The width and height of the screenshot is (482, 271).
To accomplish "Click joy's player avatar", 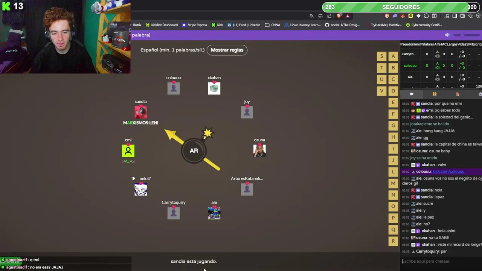I will coord(247,112).
